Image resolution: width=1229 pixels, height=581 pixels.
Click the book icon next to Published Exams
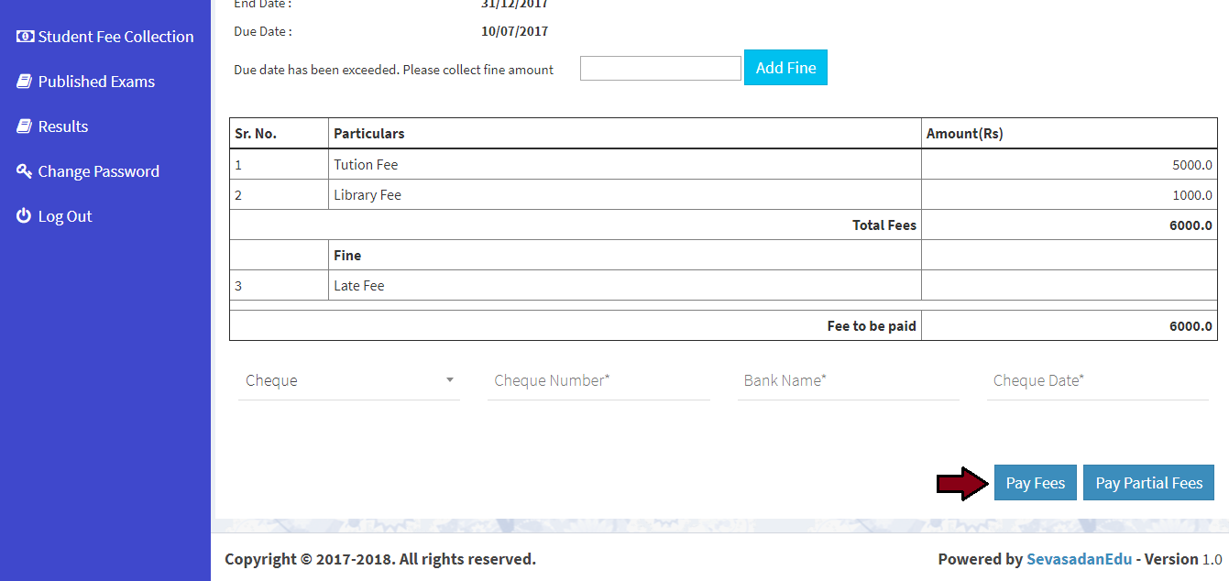[25, 82]
